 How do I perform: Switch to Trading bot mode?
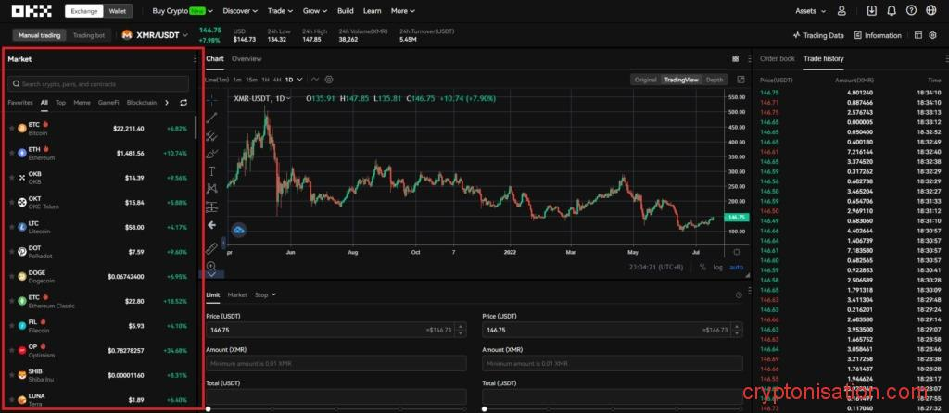89,35
